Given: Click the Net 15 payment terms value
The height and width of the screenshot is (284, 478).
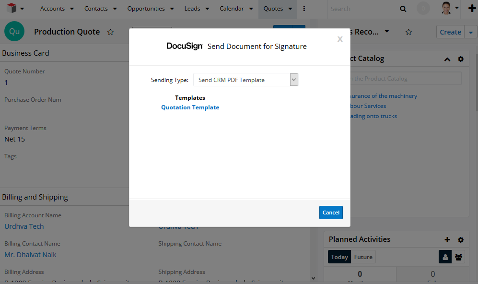Looking at the screenshot, I should click(15, 139).
